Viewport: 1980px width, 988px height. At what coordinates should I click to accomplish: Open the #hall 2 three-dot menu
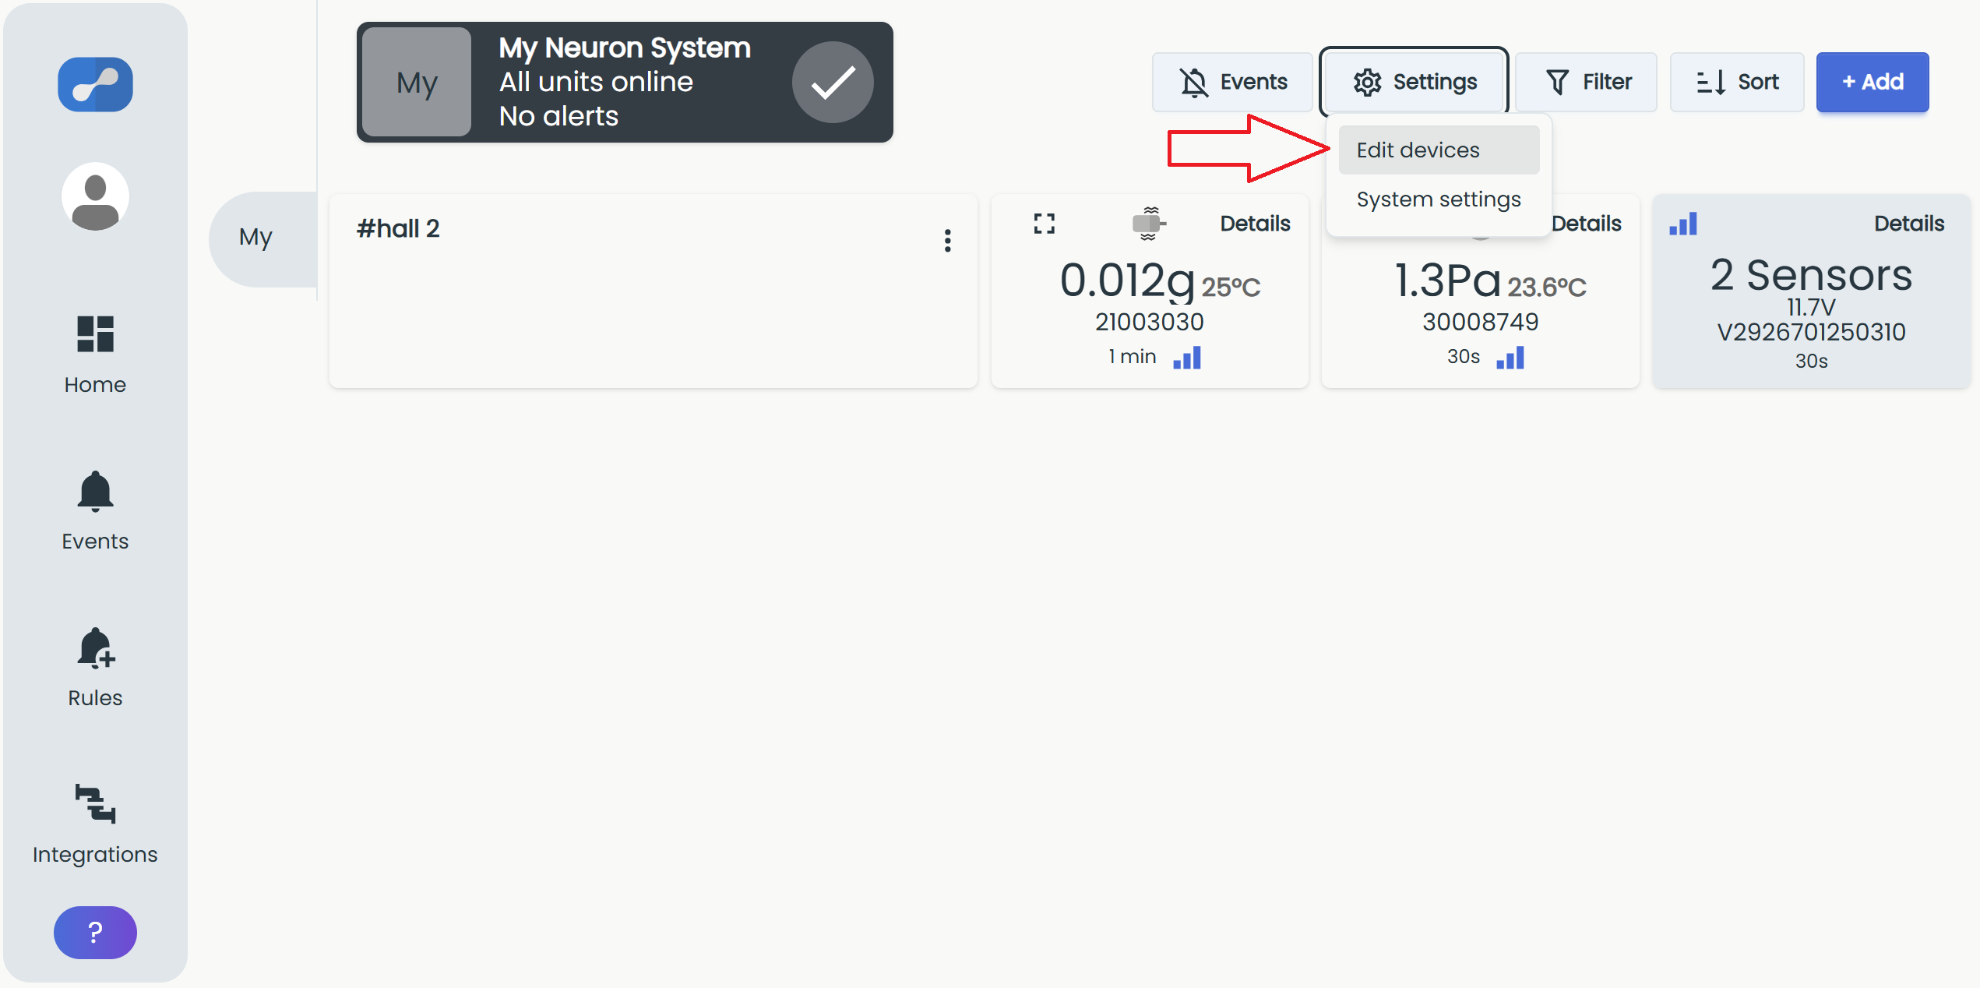[947, 241]
